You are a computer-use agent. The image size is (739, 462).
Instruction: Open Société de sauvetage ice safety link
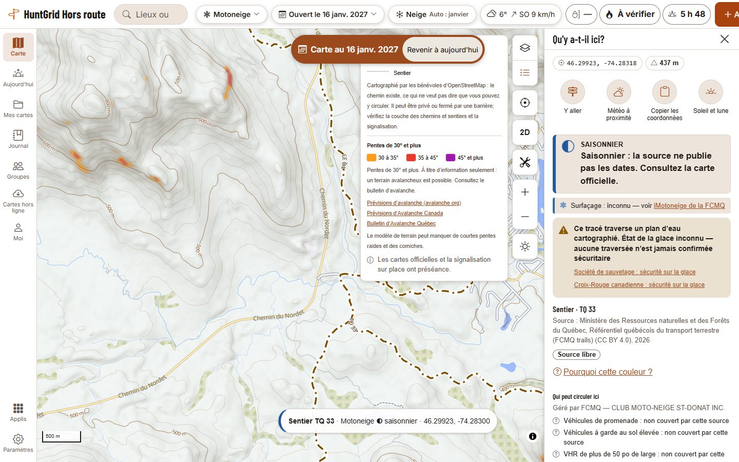pyautogui.click(x=635, y=272)
